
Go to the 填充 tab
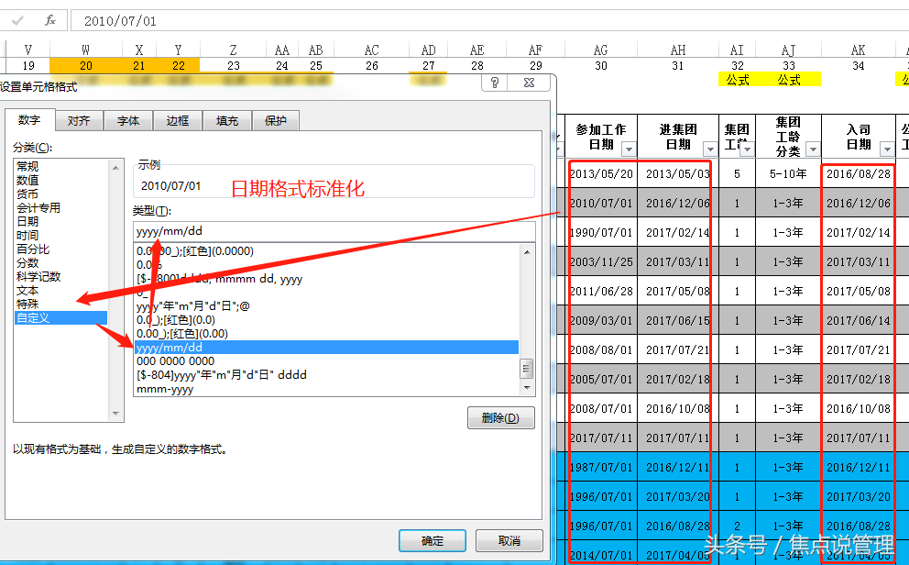tap(227, 121)
